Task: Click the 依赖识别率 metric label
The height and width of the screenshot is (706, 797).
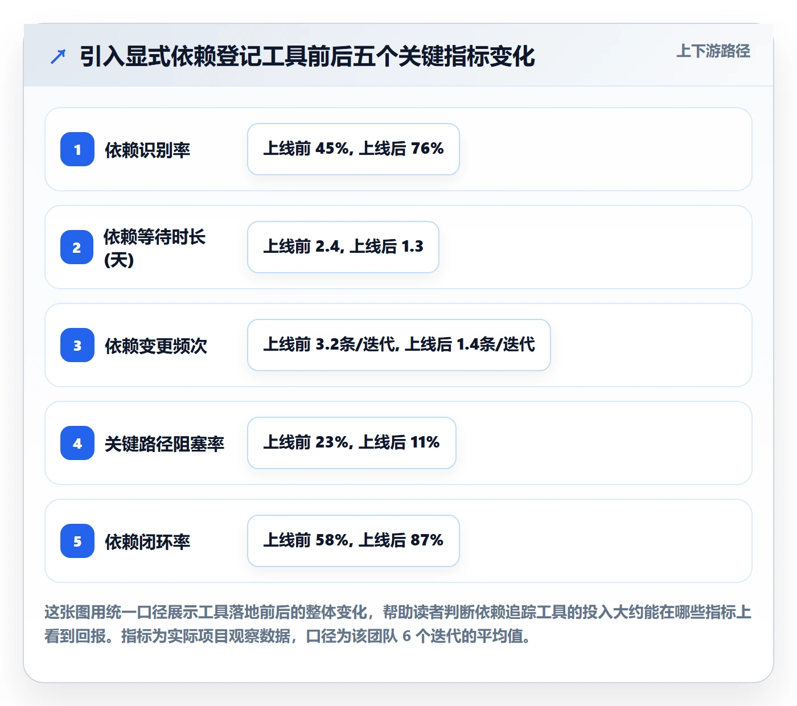Action: [147, 150]
